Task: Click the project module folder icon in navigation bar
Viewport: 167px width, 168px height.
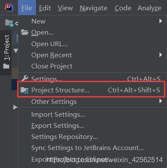Action: (x=9, y=23)
